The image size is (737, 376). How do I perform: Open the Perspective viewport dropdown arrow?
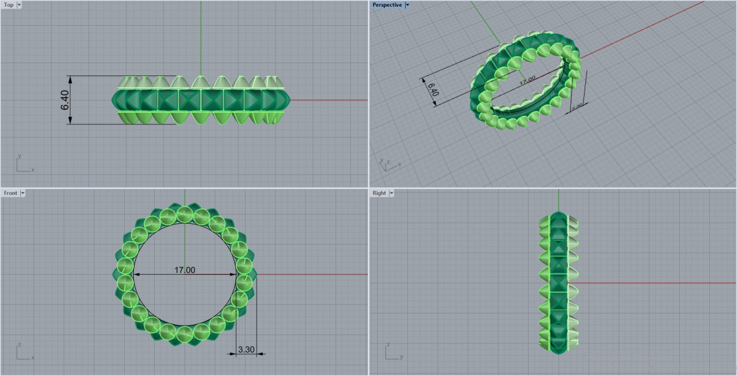coord(408,5)
